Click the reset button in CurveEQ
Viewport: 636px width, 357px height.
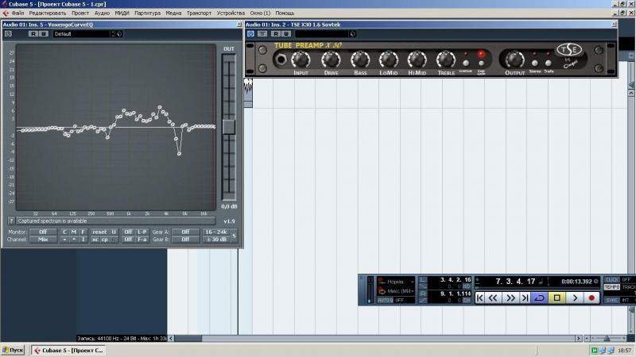(99, 232)
